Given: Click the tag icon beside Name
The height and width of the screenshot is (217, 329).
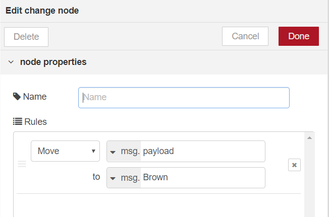Looking at the screenshot, I should (17, 97).
